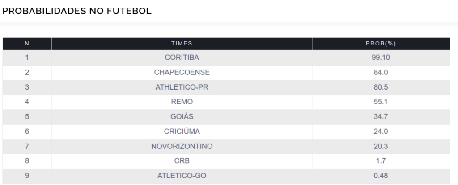Click the PROBABILIDADES NO FUTEBOL heading
Image resolution: width=458 pixels, height=185 pixels.
tap(77, 11)
